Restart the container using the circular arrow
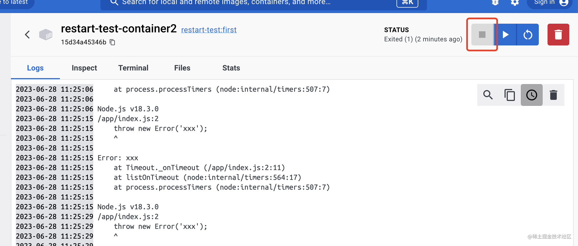 click(528, 35)
